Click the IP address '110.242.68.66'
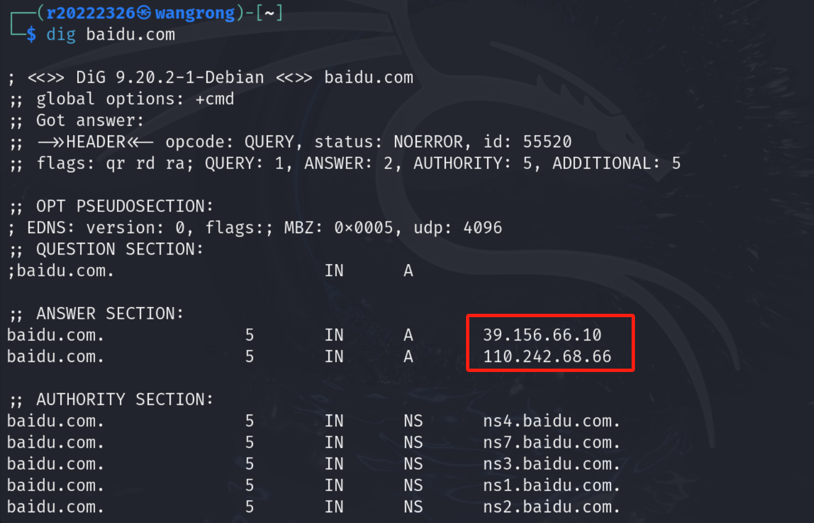 click(547, 356)
